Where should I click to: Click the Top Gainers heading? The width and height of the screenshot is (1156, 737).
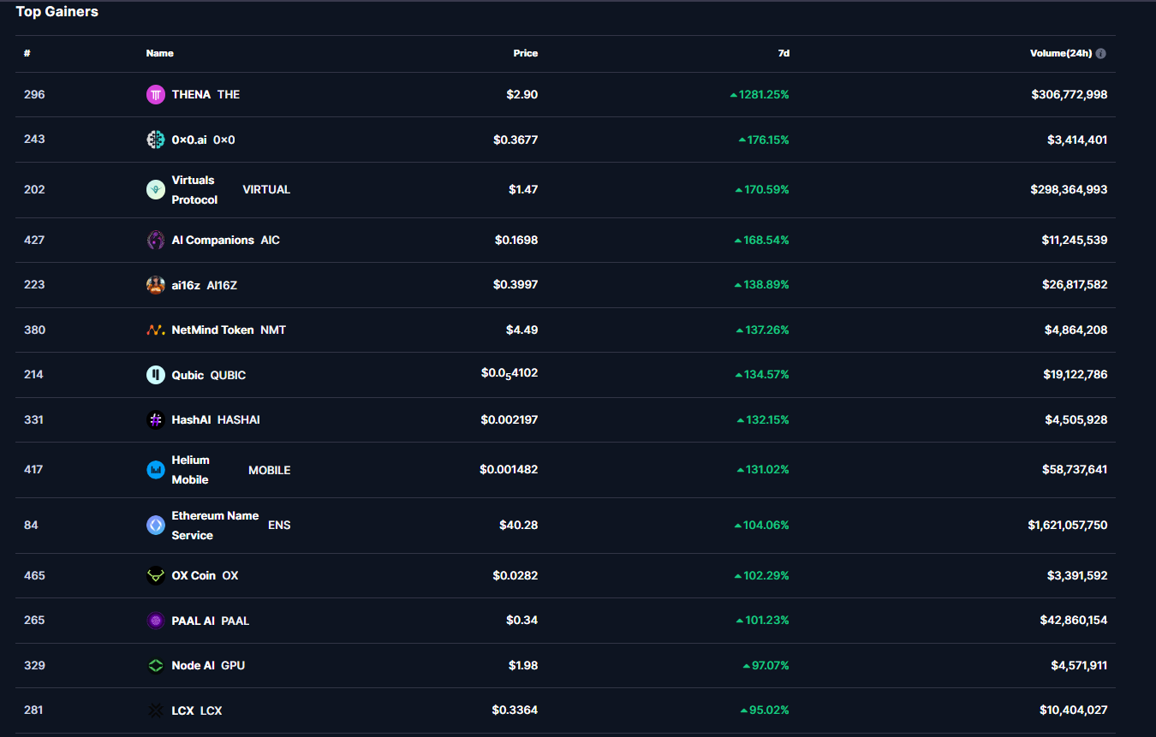(x=57, y=12)
